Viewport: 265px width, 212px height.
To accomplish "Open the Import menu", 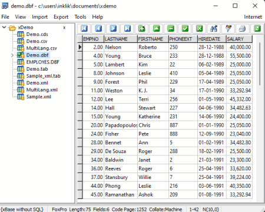I will [39, 17].
